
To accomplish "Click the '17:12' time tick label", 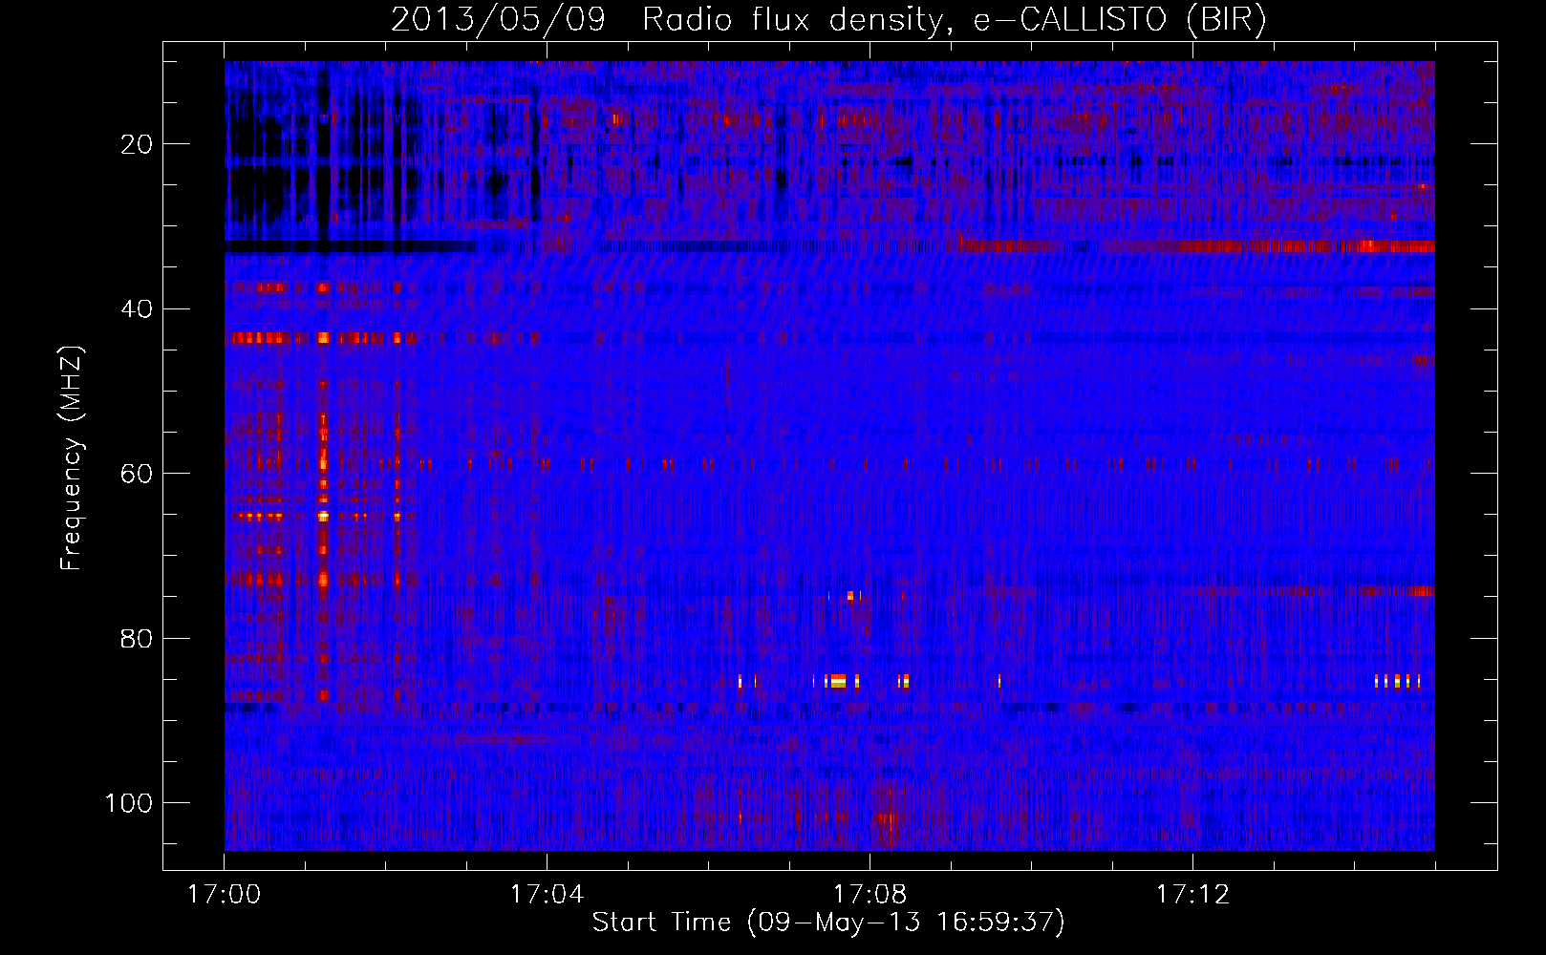I will coord(1192,895).
